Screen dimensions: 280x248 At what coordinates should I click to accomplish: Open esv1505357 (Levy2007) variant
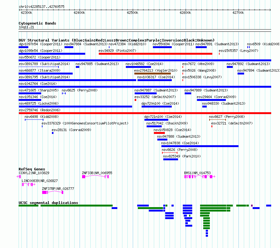point(238,51)
